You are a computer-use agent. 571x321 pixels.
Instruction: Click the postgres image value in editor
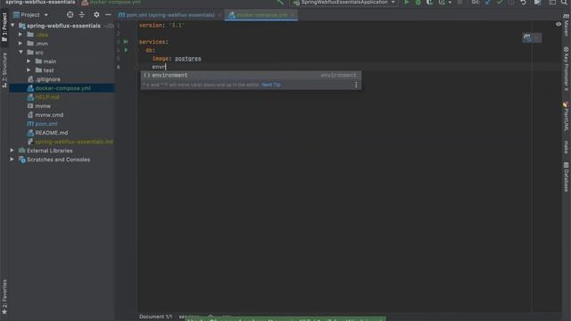click(x=188, y=59)
